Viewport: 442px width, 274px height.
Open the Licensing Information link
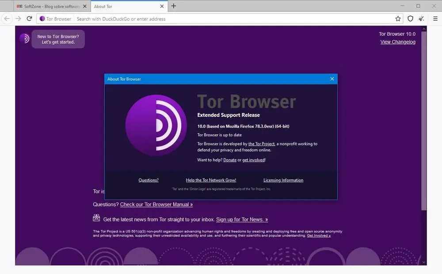pos(283,180)
